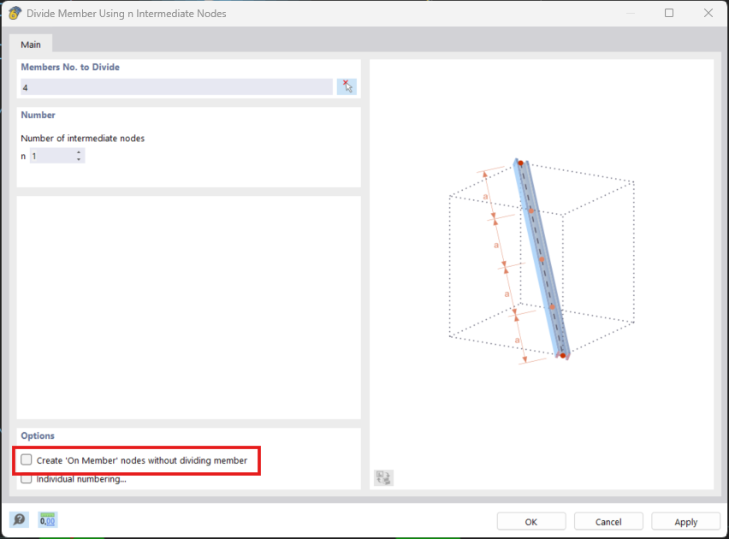
Task: Click the application icon in title bar
Action: coord(15,13)
